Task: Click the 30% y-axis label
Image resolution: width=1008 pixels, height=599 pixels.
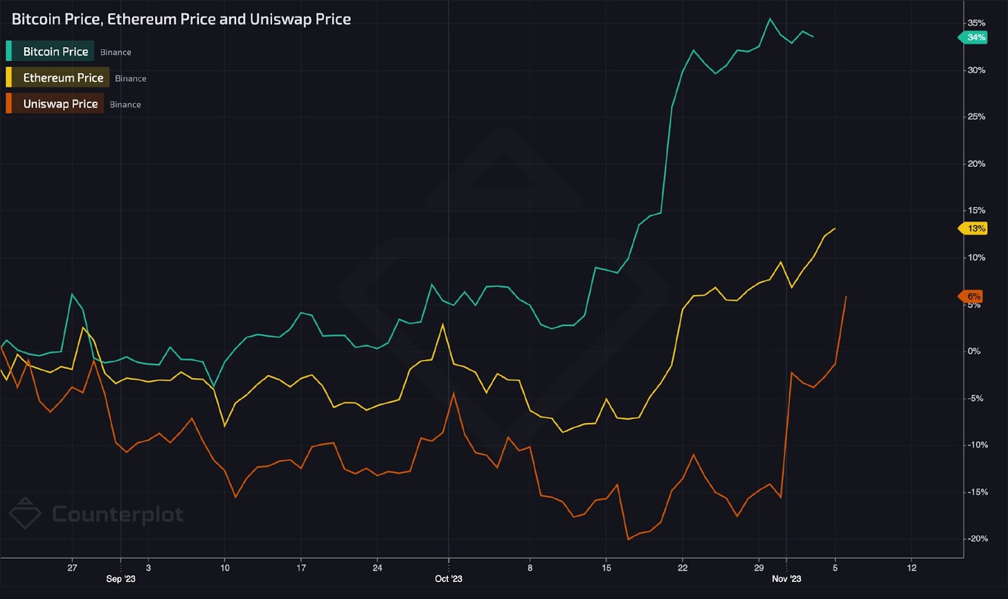Action: [x=976, y=70]
